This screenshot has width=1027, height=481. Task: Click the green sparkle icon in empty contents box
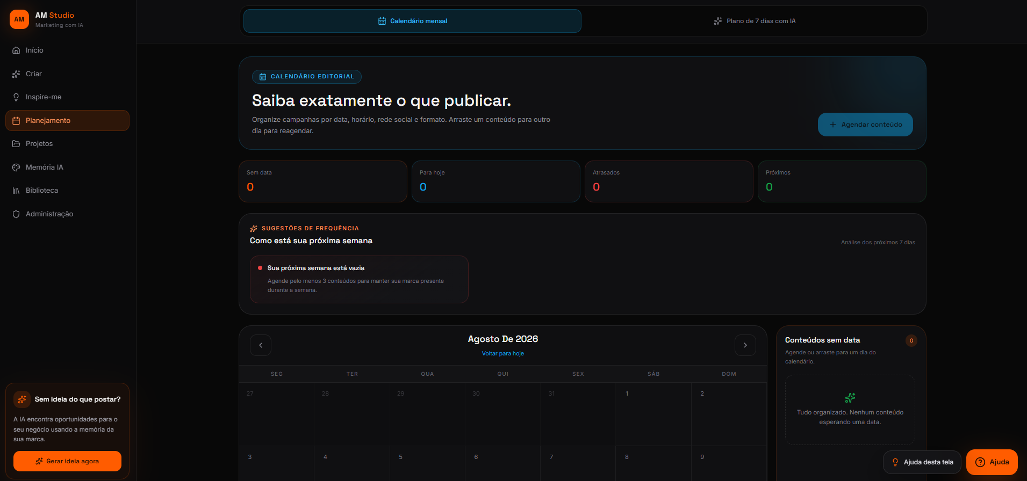(850, 398)
